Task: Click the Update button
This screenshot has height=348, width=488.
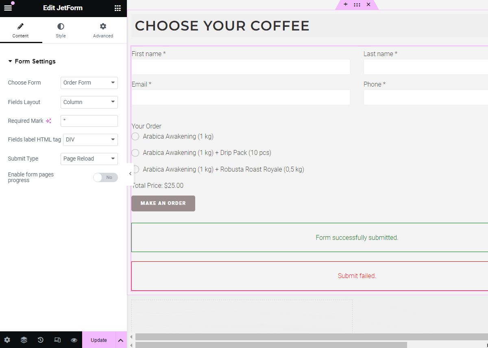Action: [x=98, y=340]
